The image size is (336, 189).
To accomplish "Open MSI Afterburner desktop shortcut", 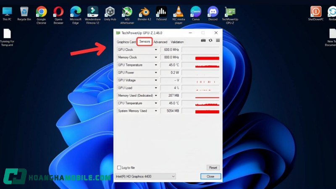I will tap(127, 15).
